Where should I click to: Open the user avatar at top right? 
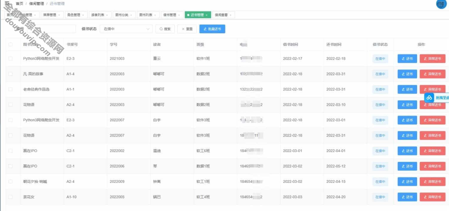441,4
